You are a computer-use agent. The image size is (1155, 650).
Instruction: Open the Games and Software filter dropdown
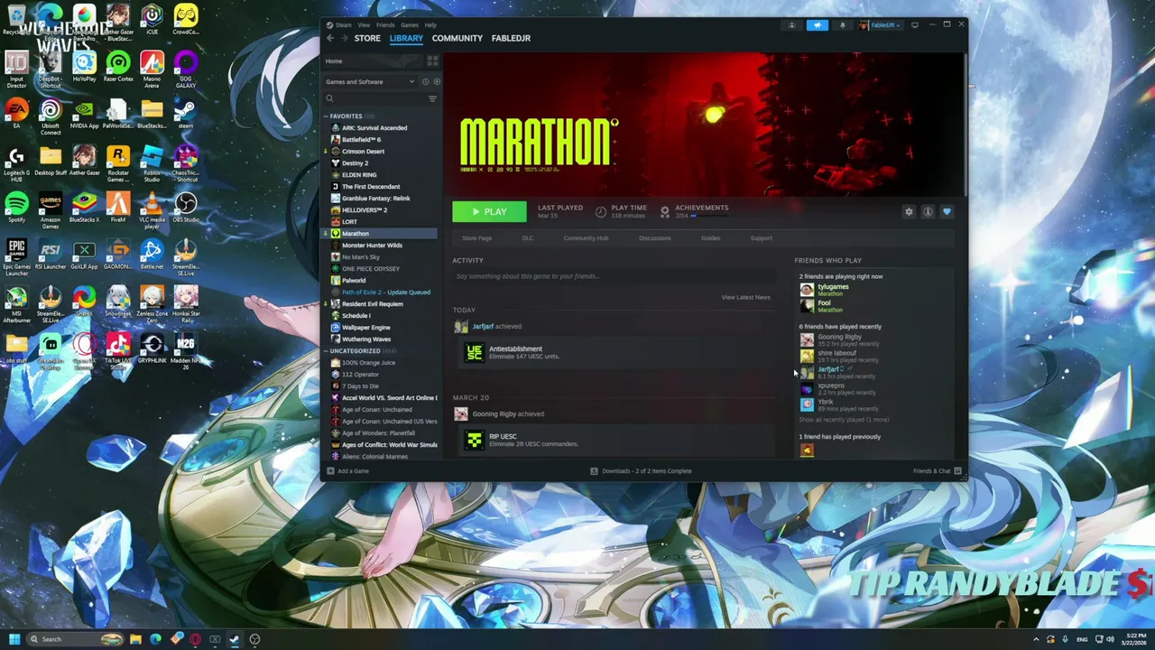point(370,81)
